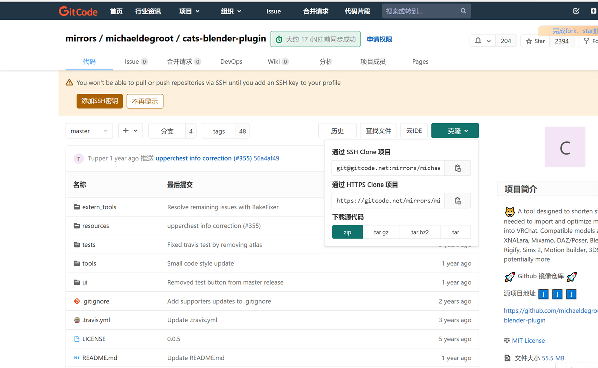
Task: Click the 查找文件 button
Action: (x=378, y=131)
